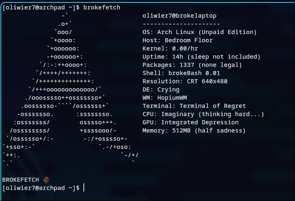Image resolution: width=295 pixels, height=201 pixels.
Task: Click the oliwier7@brokelaptop header text
Action: click(x=179, y=16)
